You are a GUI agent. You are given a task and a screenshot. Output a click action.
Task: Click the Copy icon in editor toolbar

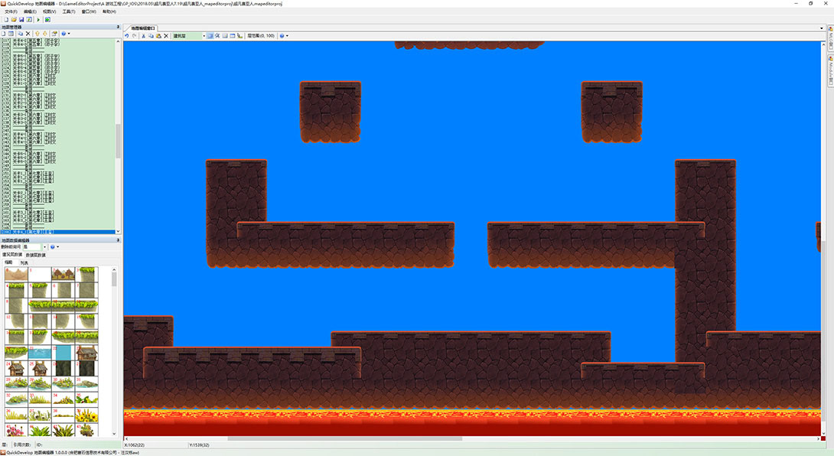coord(151,36)
